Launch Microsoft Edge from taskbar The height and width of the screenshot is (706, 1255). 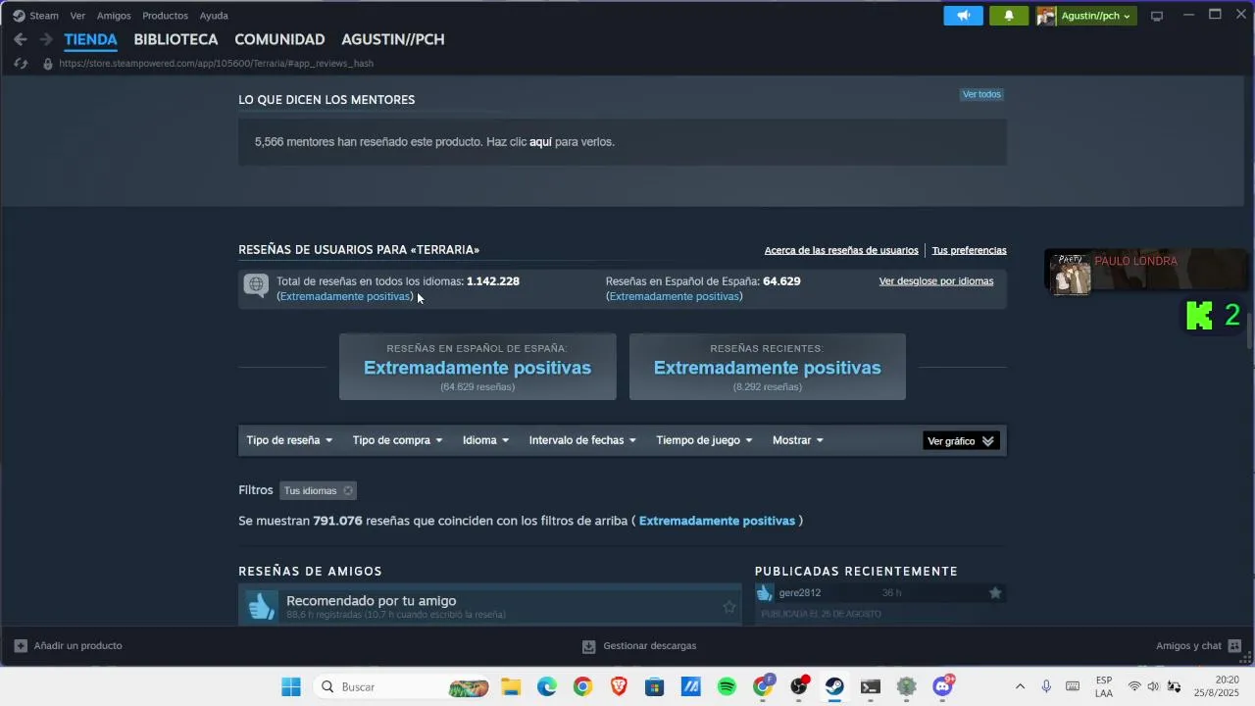pos(547,686)
